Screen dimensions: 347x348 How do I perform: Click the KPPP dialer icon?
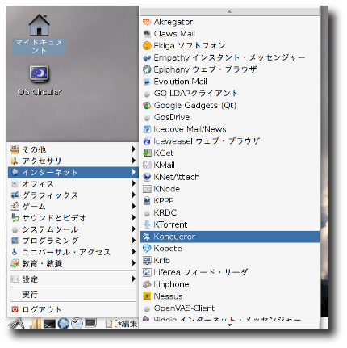[x=147, y=201]
